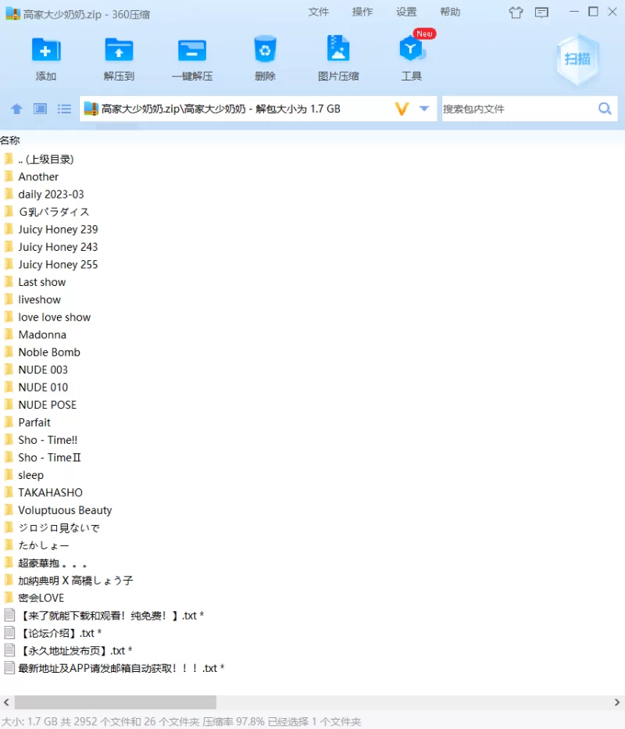Select the 超豪華抱... folder
The width and height of the screenshot is (625, 729).
(x=52, y=563)
